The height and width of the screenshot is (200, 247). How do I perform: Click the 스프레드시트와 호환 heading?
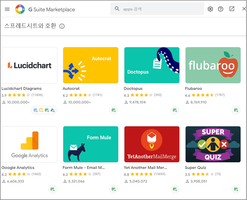(30, 26)
